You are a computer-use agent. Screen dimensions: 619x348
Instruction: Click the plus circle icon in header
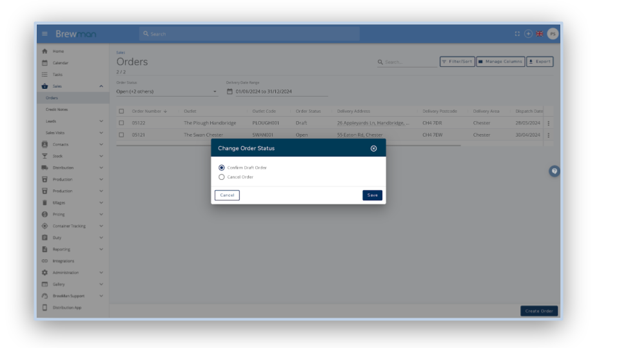(528, 34)
